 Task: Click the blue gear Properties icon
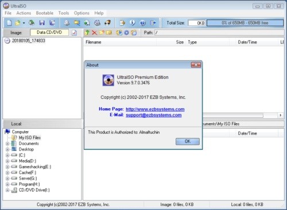tap(126, 33)
